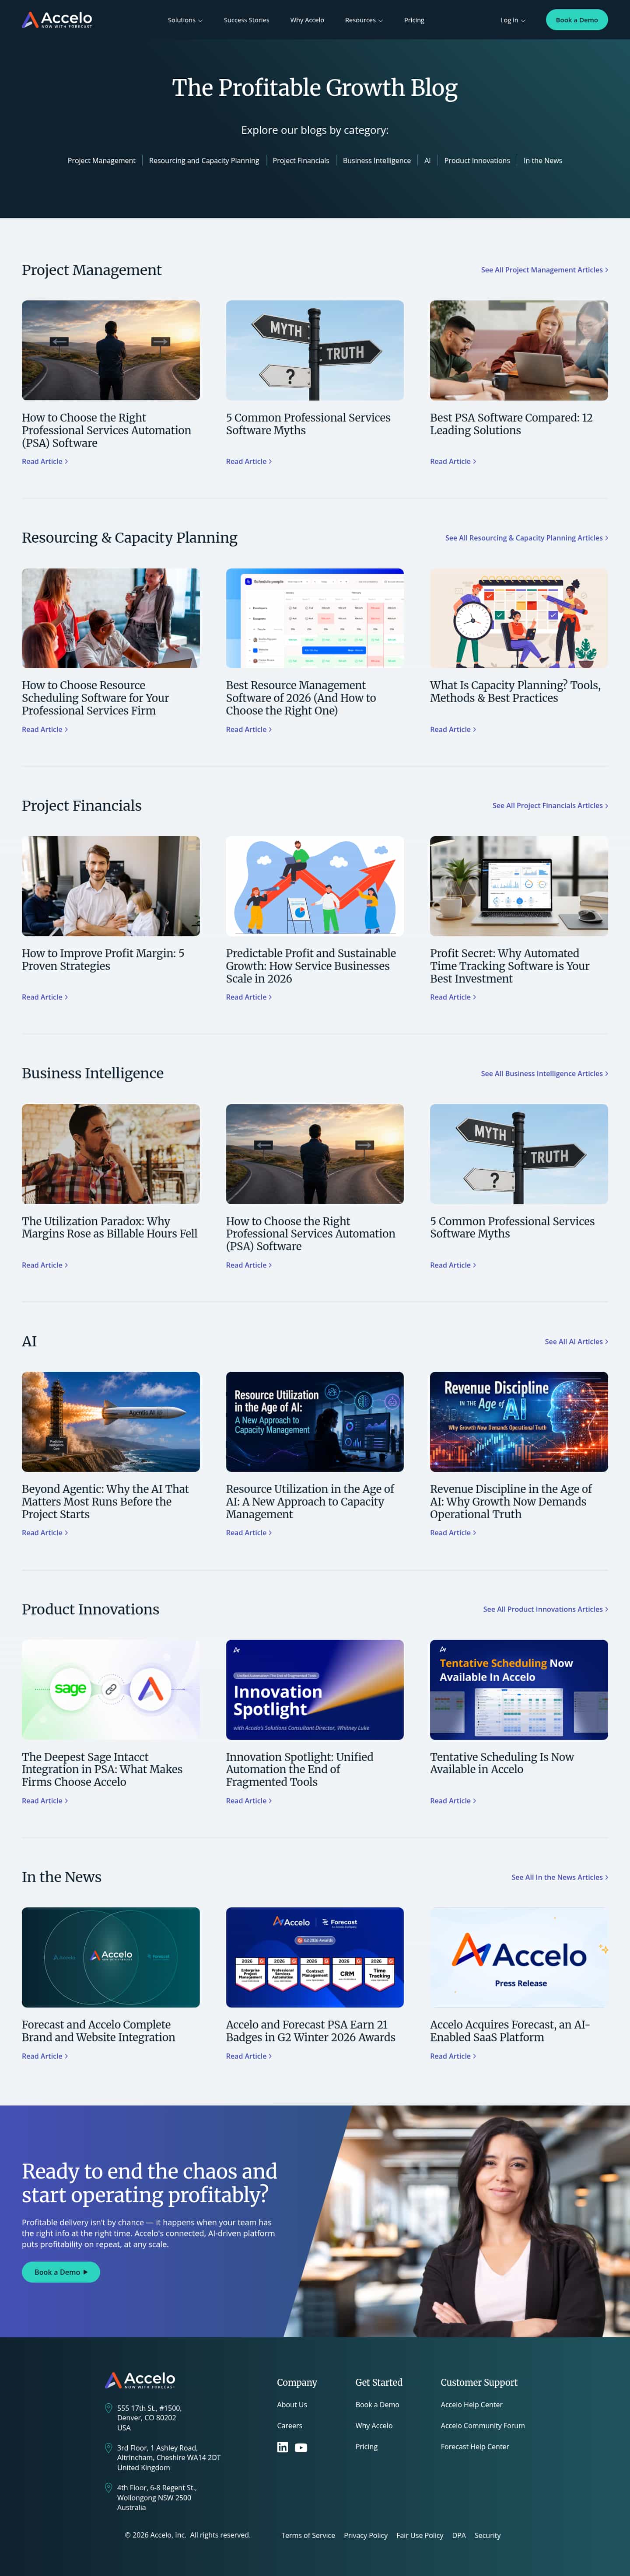The width and height of the screenshot is (630, 2576).
Task: Go to Pricing in the top navigation
Action: (414, 20)
